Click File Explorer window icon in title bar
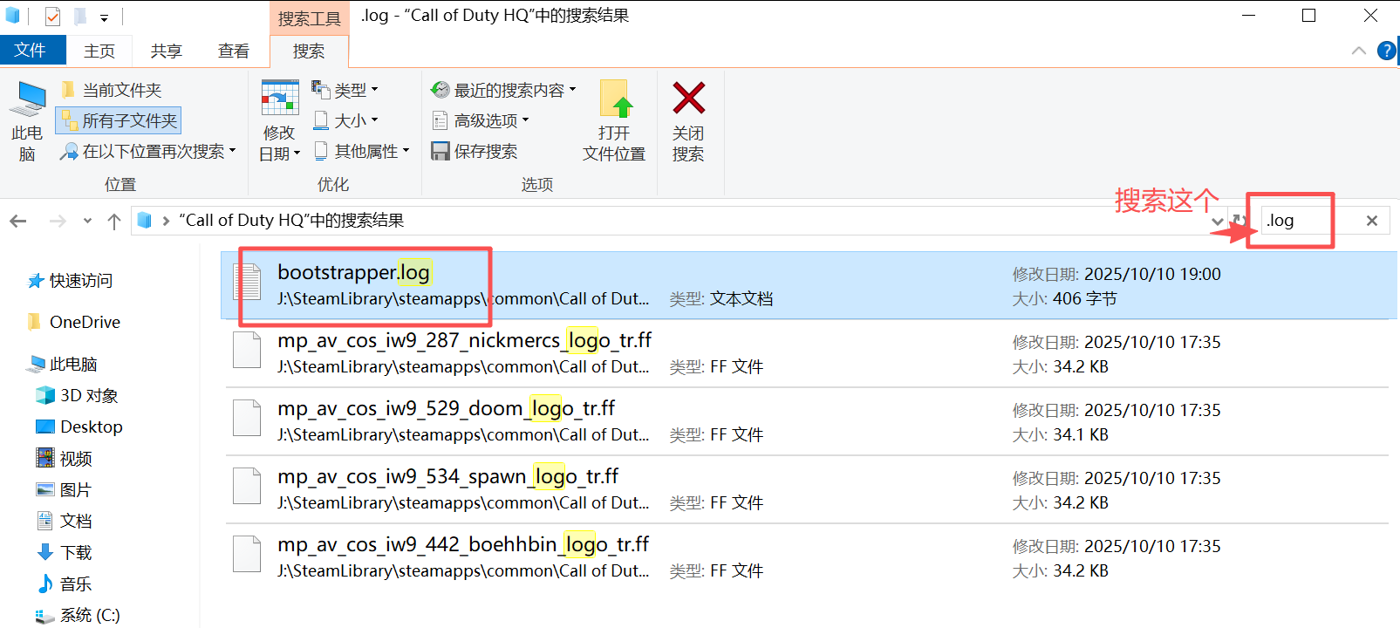The height and width of the screenshot is (628, 1400). [x=12, y=16]
